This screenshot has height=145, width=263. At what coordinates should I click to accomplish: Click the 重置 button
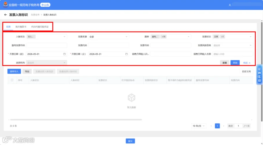pyautogui.click(x=225, y=63)
